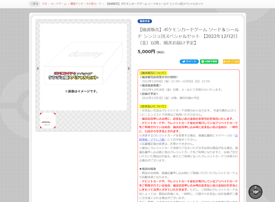Click the 【お支払いについて】 heading
This screenshot has height=202, width=275.
[153, 106]
